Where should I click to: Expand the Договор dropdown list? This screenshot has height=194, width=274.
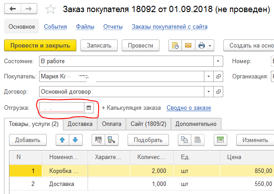[208, 92]
